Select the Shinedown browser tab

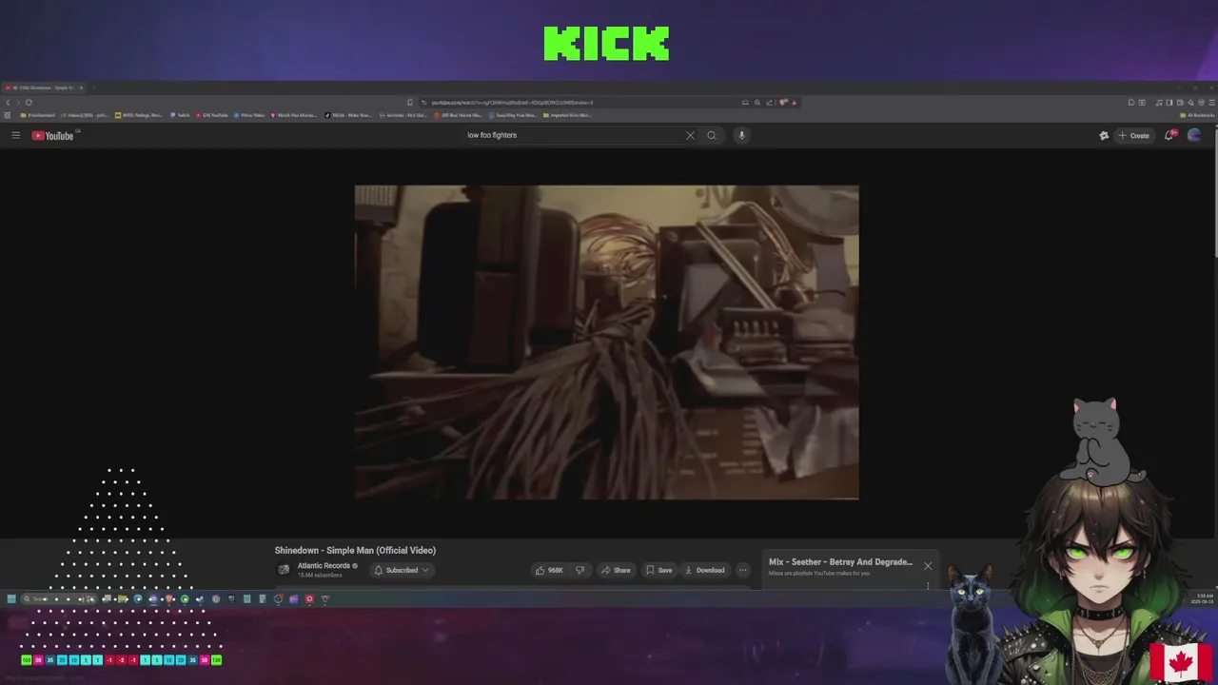click(x=43, y=88)
